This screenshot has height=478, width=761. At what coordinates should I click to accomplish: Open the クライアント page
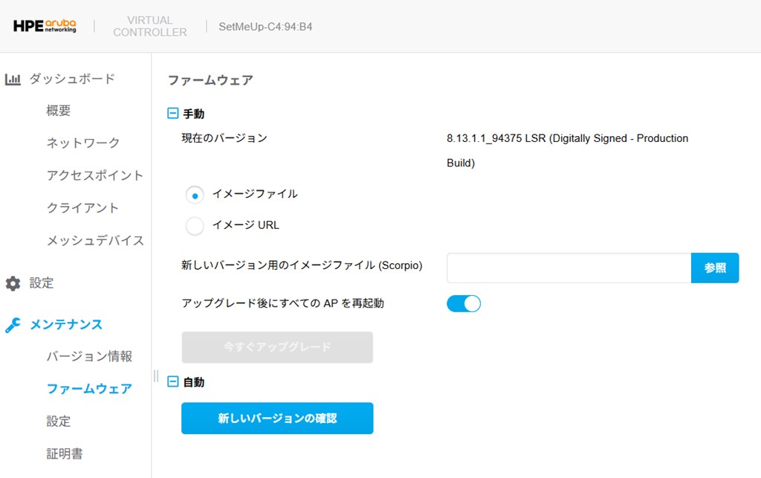coord(82,207)
